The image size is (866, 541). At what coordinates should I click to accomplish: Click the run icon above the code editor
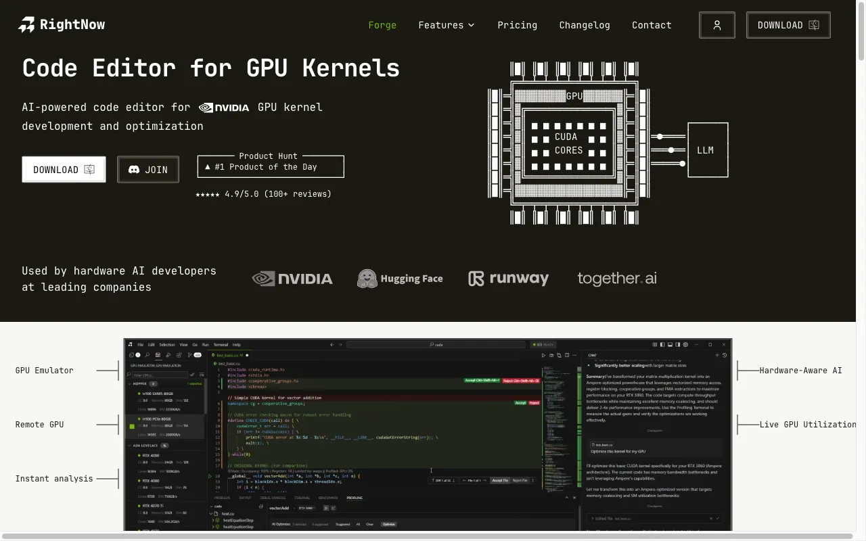pyautogui.click(x=543, y=355)
